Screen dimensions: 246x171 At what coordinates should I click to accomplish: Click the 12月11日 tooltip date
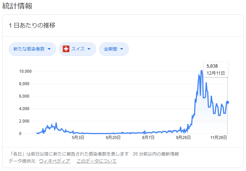tap(216, 73)
